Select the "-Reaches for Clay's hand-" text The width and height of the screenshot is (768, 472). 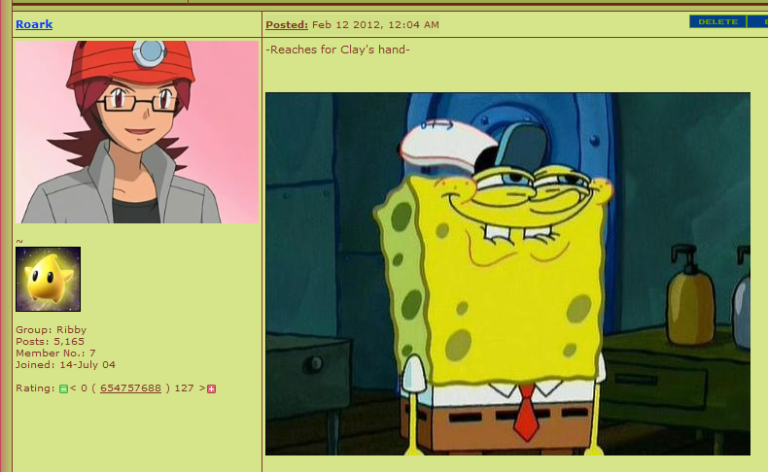337,50
